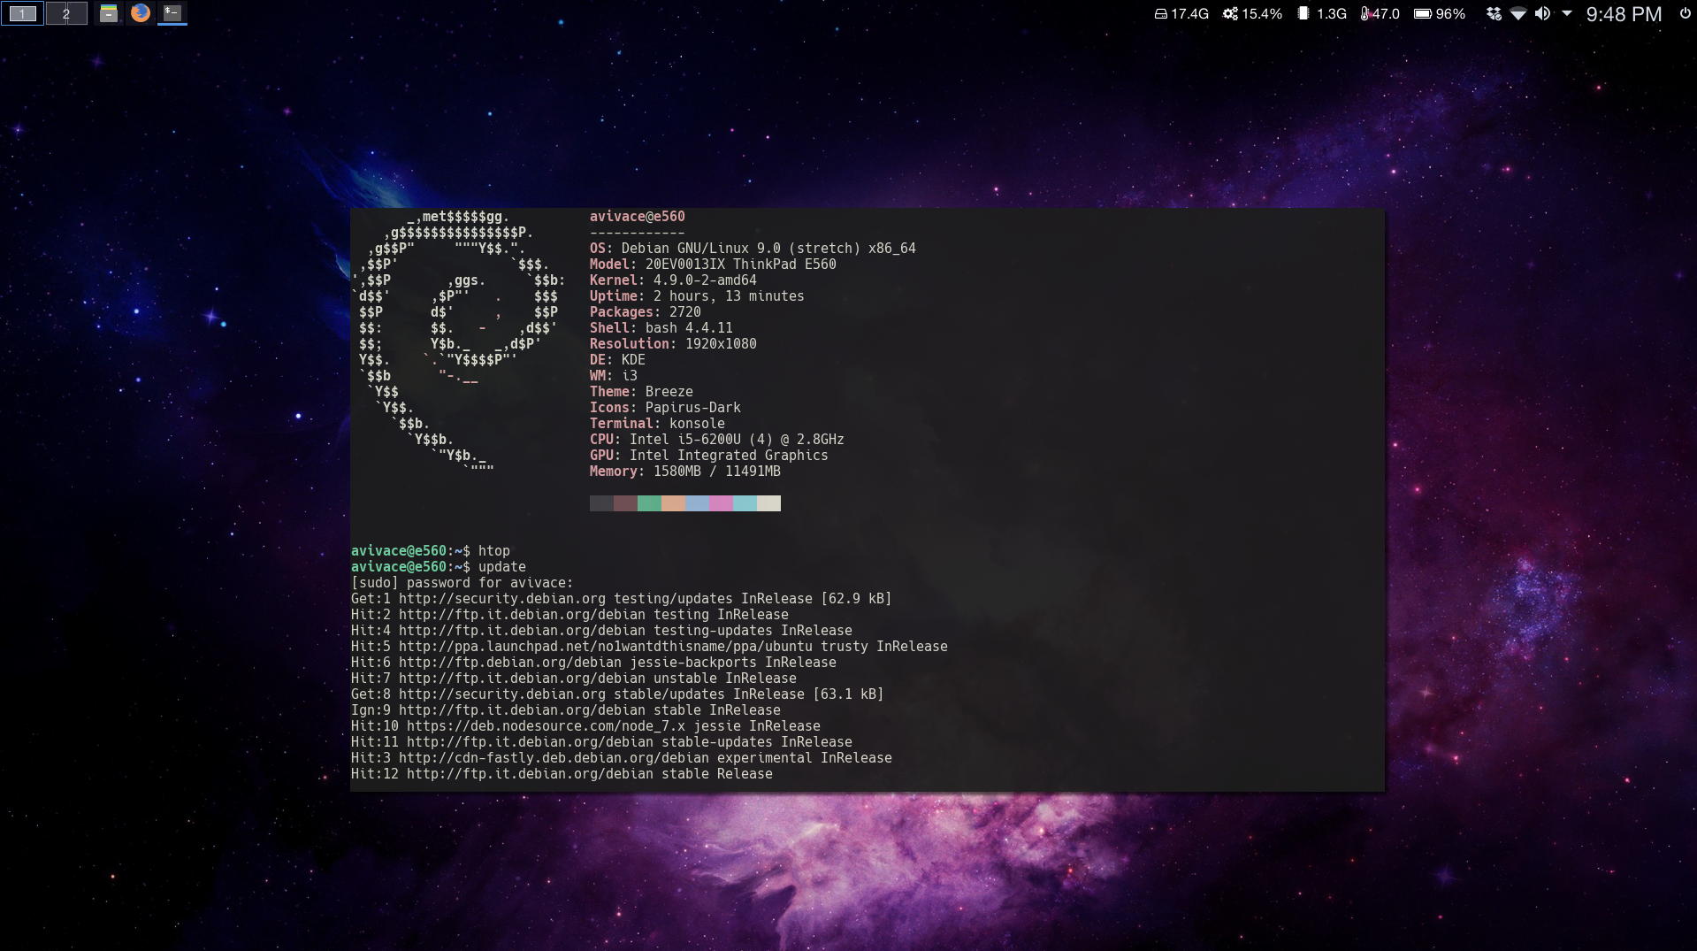Image resolution: width=1697 pixels, height=951 pixels.
Task: Click the 'Uptime: 2 hours, 13 minutes' line
Action: point(697,296)
